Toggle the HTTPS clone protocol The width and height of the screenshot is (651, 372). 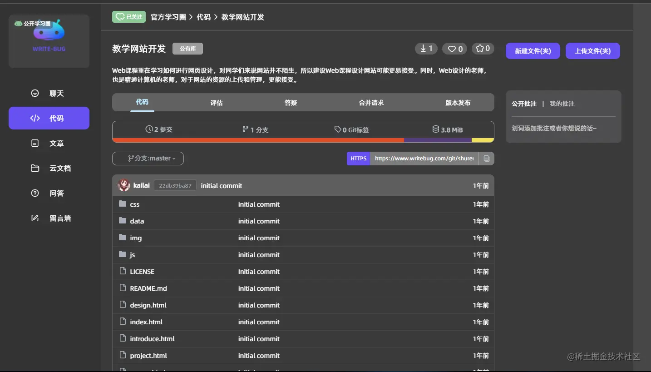pos(359,159)
